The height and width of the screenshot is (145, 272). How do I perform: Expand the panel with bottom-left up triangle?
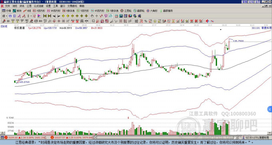(2, 133)
